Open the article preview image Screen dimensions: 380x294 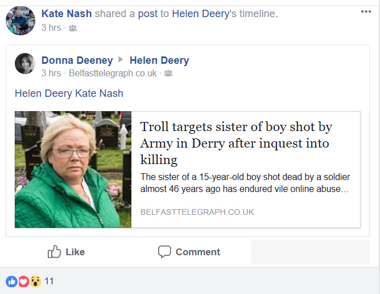(73, 170)
